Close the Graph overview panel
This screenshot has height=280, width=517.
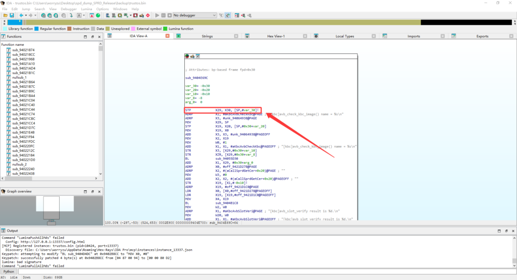click(99, 191)
